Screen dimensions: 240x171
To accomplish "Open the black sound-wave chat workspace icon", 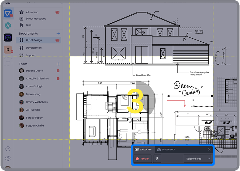I will [x=8, y=37].
